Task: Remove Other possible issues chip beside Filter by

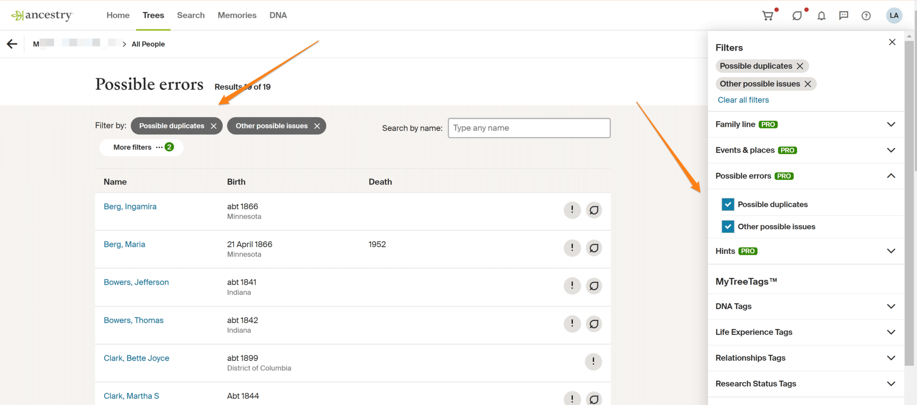Action: point(317,126)
